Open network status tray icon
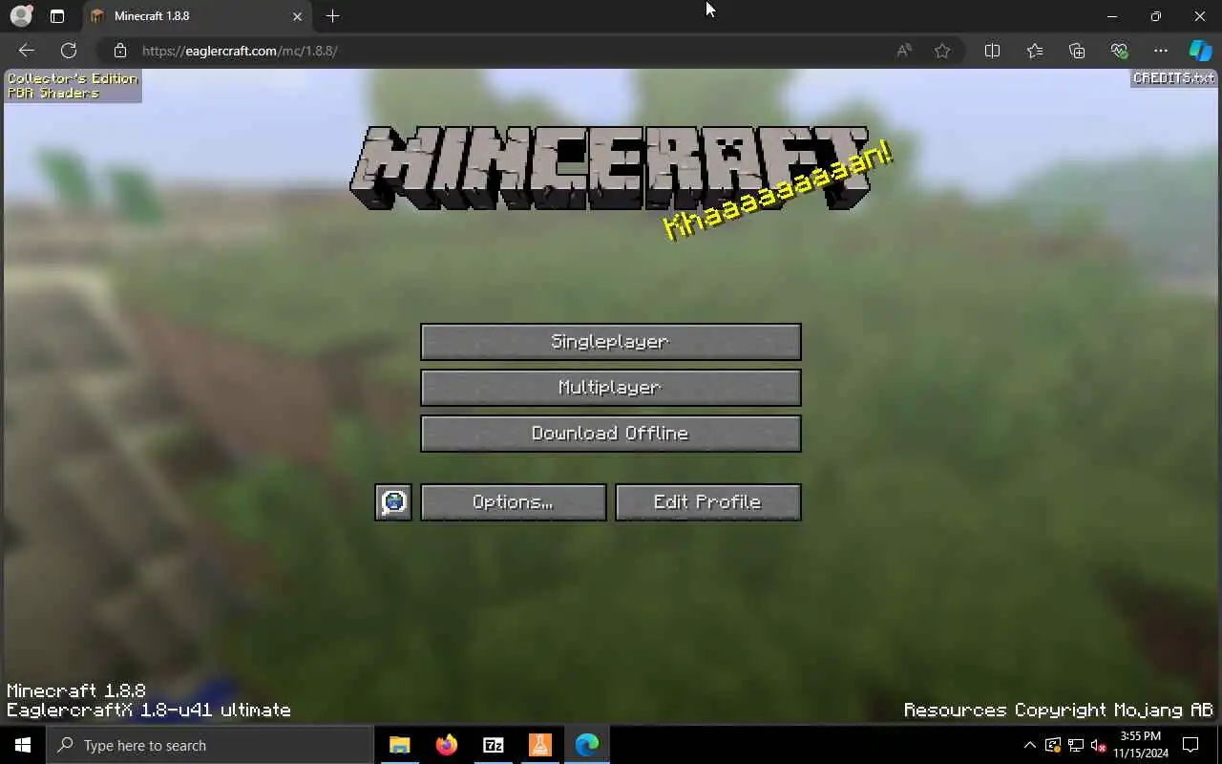 tap(1075, 745)
